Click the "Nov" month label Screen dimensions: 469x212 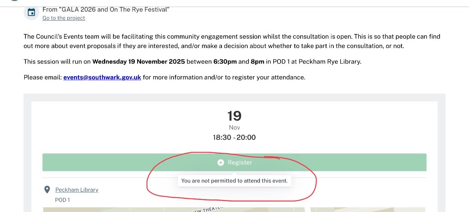(234, 128)
